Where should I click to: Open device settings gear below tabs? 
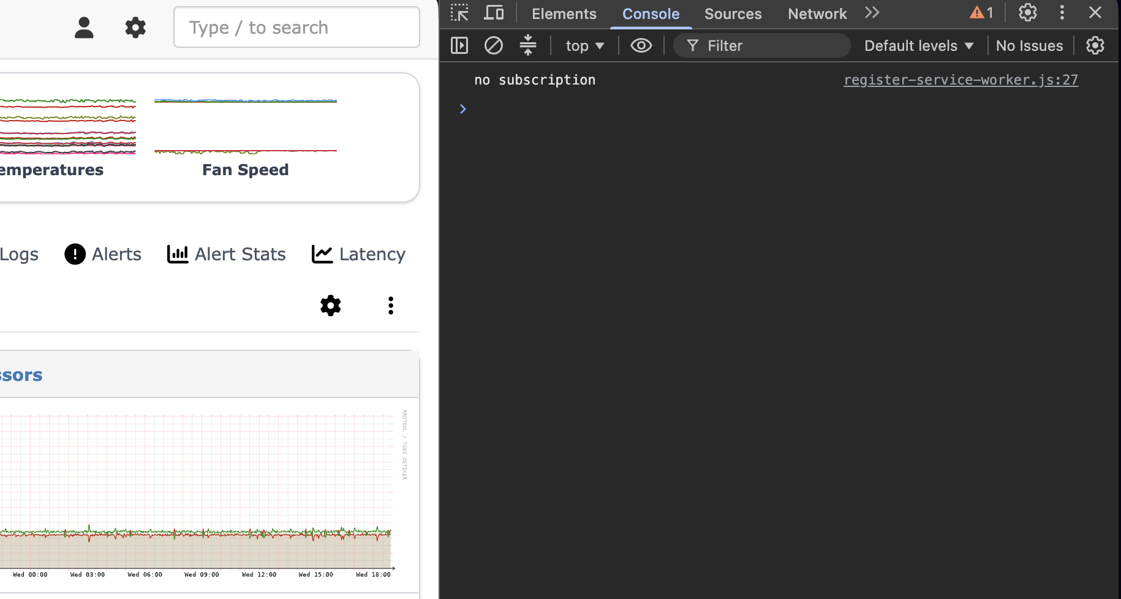(x=331, y=306)
